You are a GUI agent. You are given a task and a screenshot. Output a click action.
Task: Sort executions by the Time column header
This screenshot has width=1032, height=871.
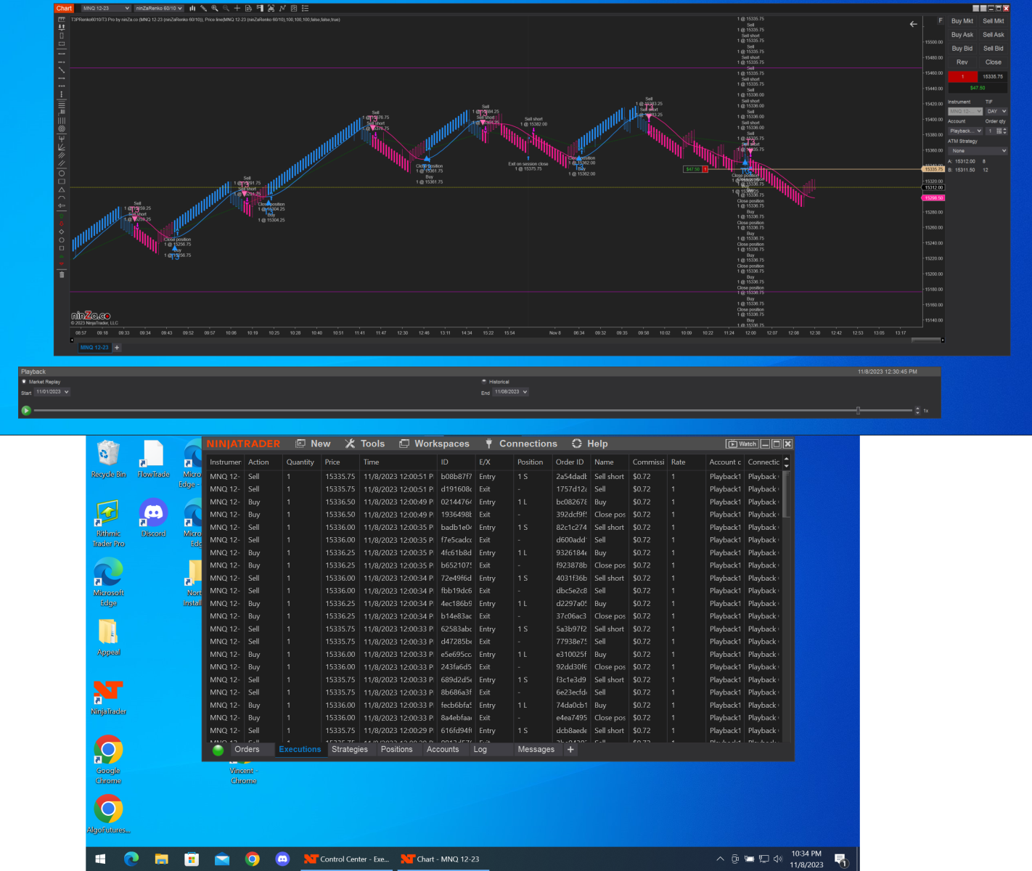point(396,462)
